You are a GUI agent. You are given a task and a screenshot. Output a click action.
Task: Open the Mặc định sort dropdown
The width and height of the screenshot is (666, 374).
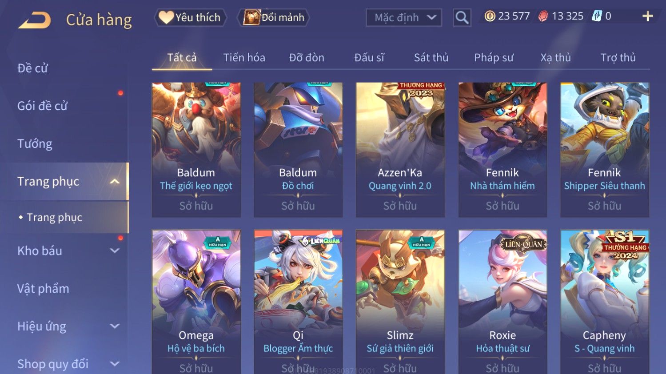tap(404, 18)
